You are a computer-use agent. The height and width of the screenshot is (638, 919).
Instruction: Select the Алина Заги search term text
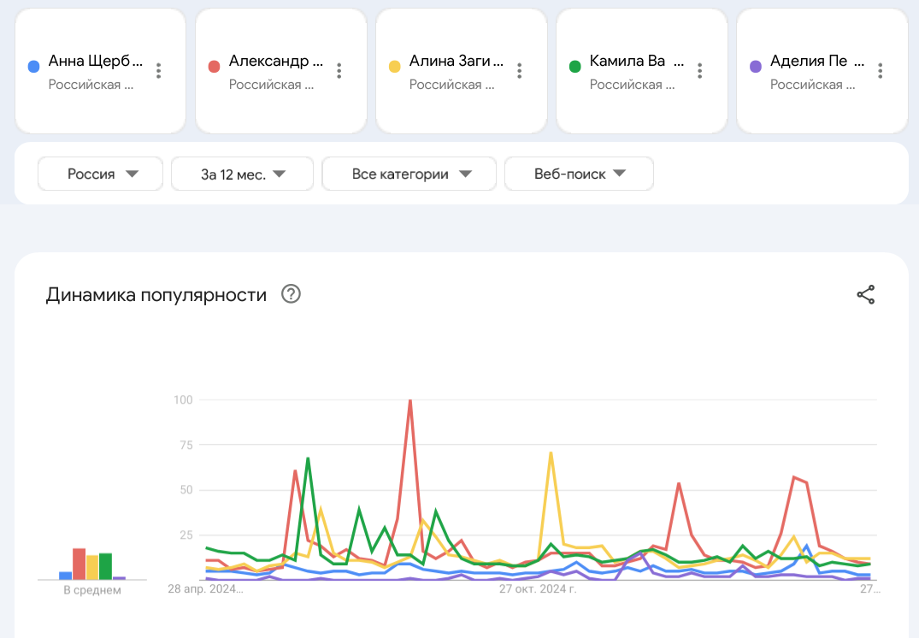pyautogui.click(x=456, y=62)
